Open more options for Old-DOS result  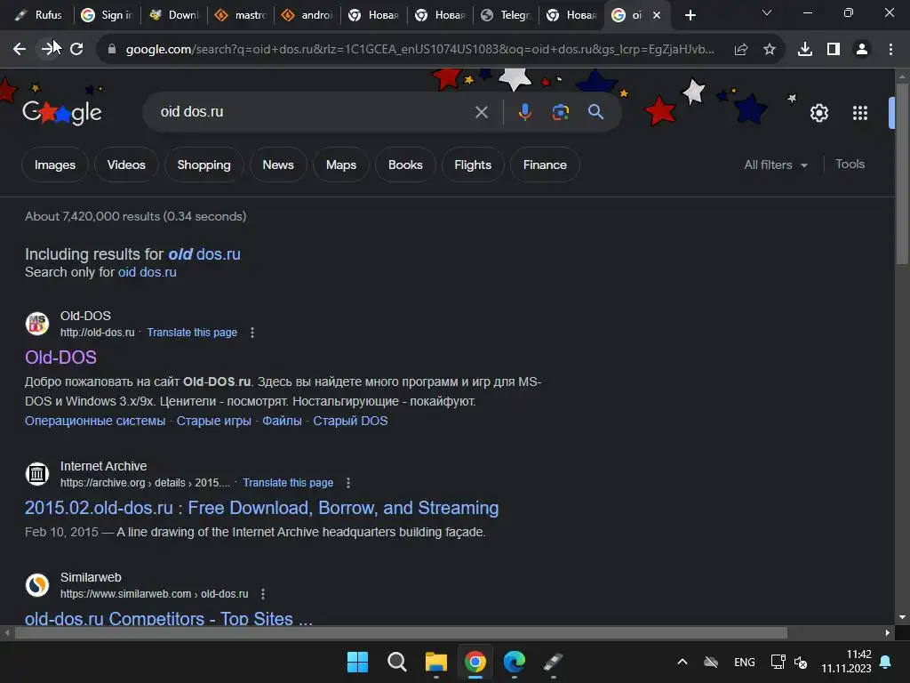click(x=251, y=333)
